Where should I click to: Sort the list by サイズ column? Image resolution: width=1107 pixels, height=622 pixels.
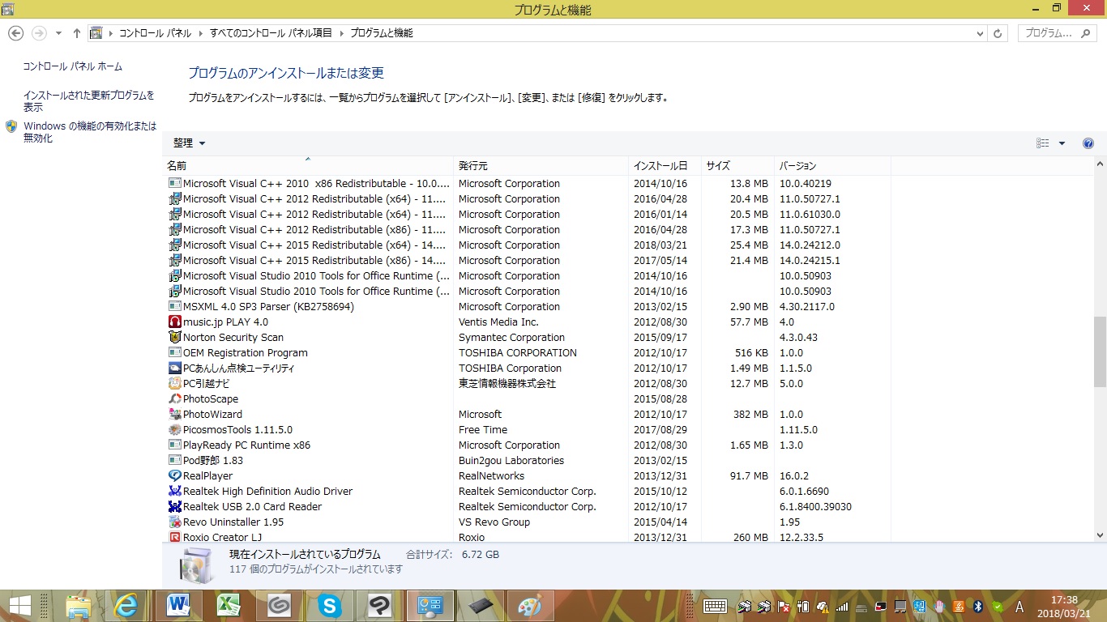(737, 166)
